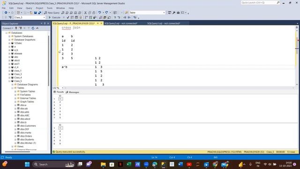Click the New Query toolbar button
The image size is (300, 169).
click(x=52, y=13)
